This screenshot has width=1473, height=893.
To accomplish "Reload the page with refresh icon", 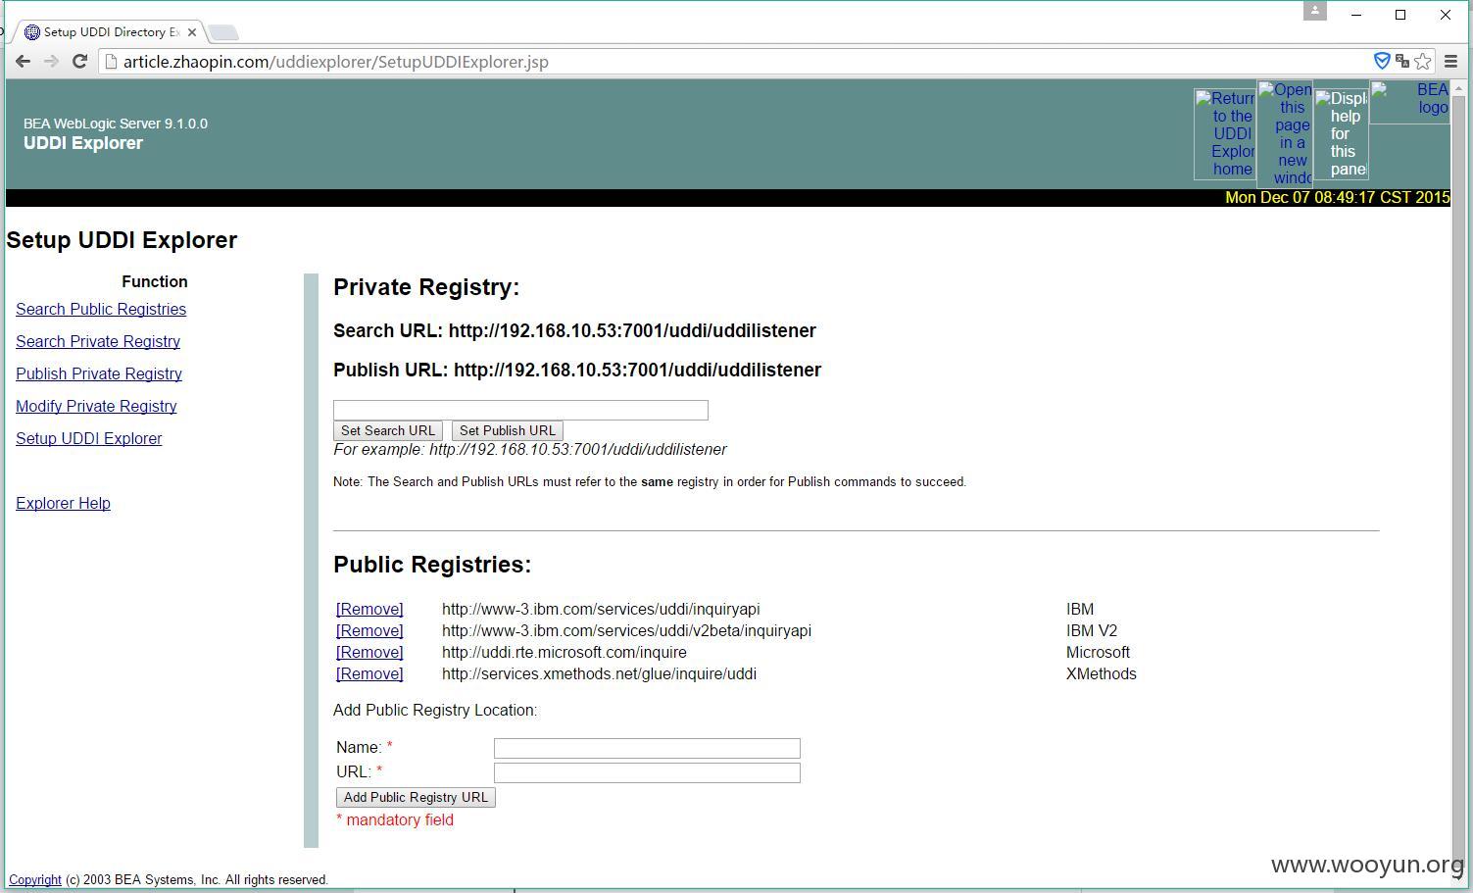I will (79, 62).
